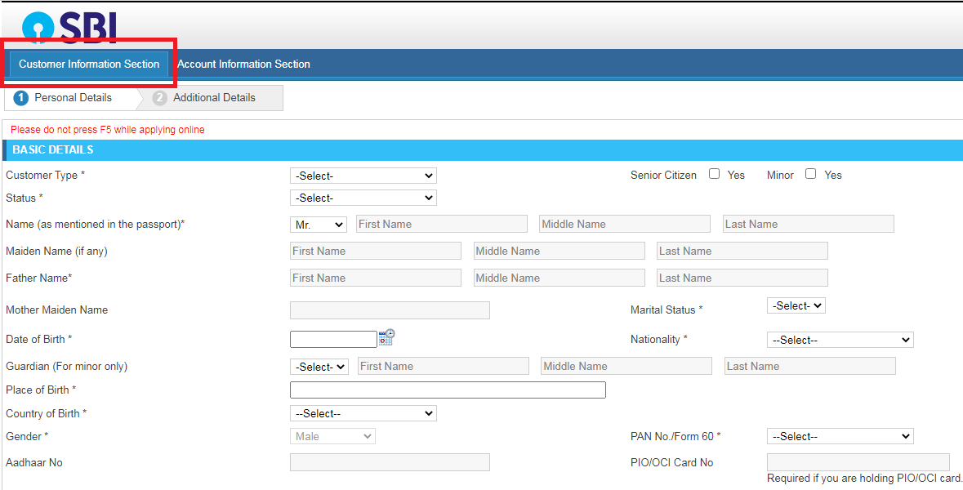Tick the Senior Citizen Yes checkbox

click(x=714, y=174)
